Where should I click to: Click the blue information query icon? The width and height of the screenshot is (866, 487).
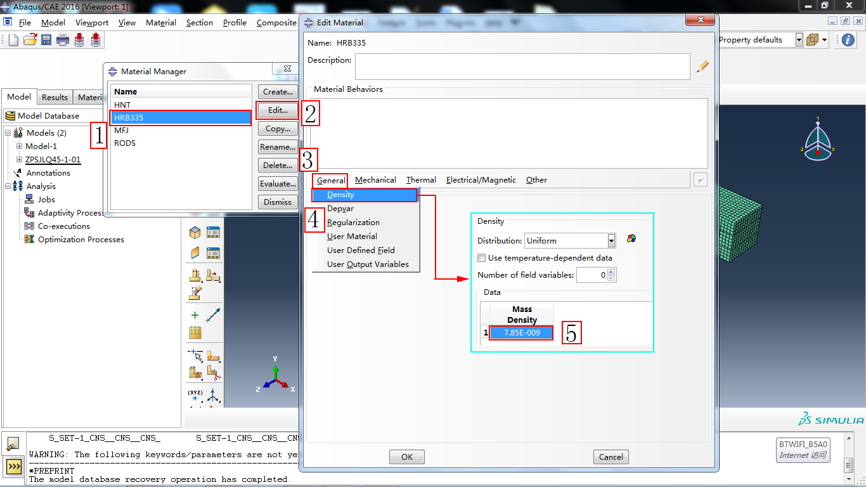coord(848,40)
